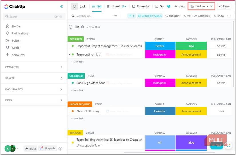Click the filter icon showing 1
Screen dimensions: 236x155
132,16
